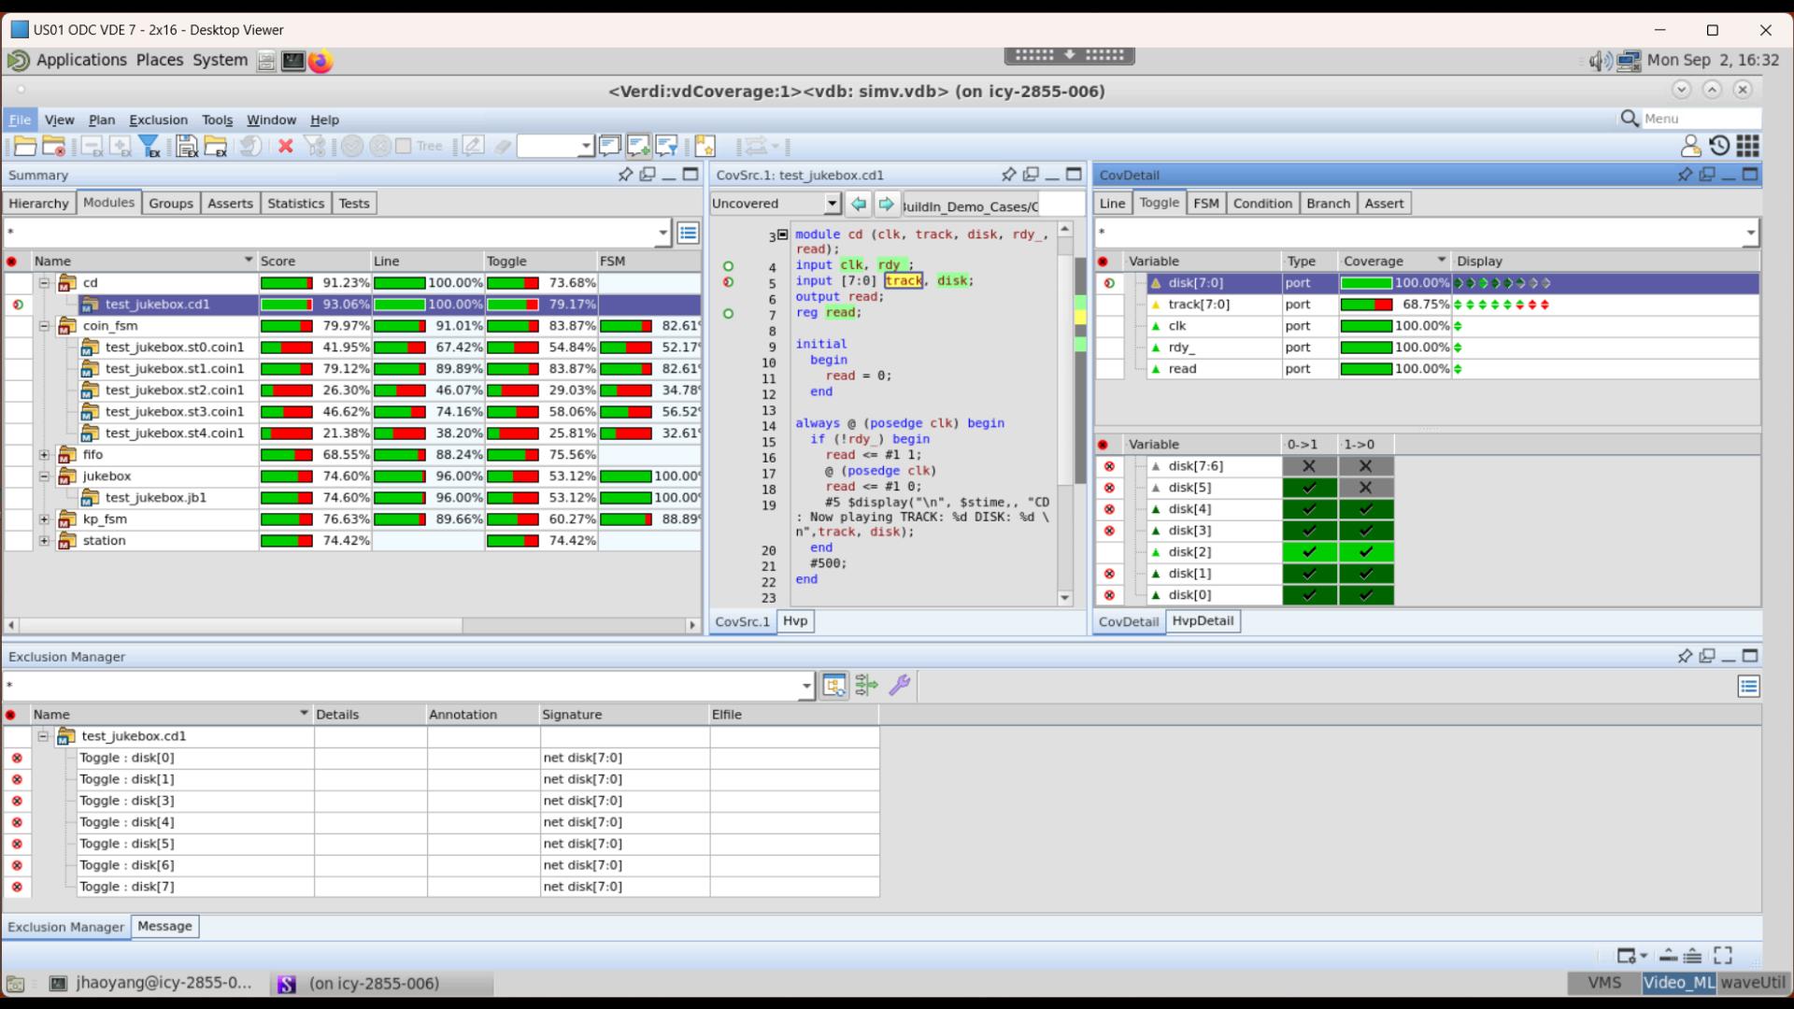
Task: Expand the fifo tree node
Action: click(44, 454)
